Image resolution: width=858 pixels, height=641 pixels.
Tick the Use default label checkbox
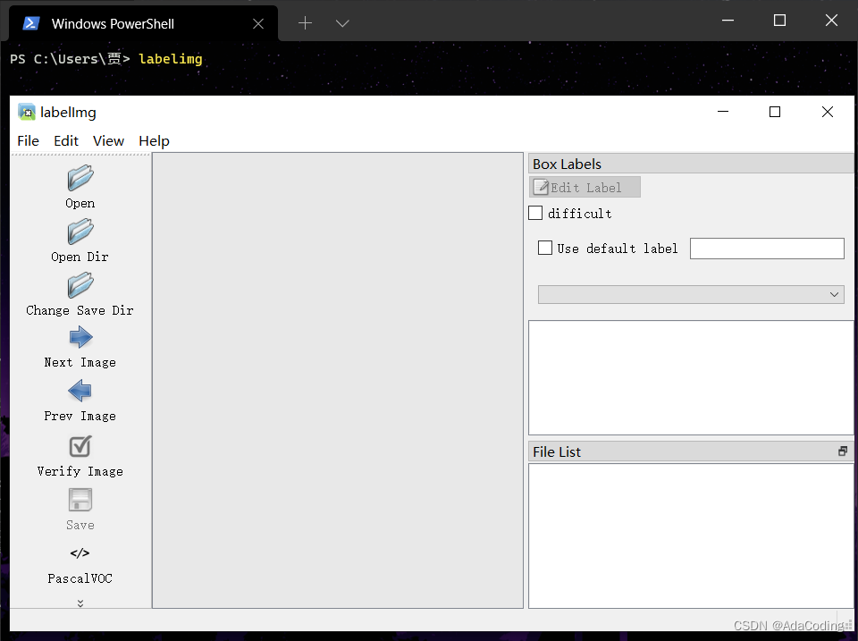click(545, 248)
